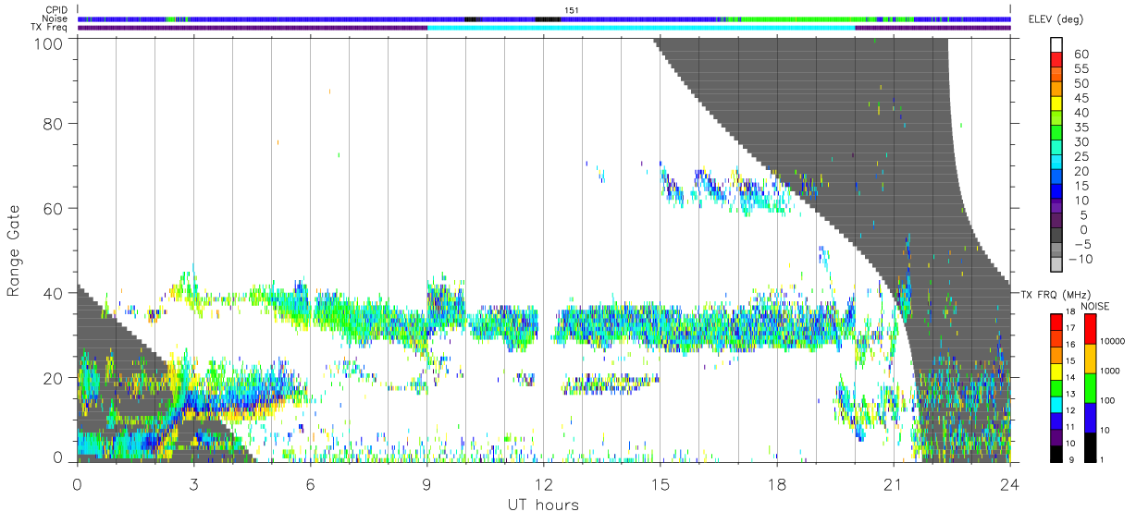Click x-axis tick label "24"
1136x524 pixels.
[1010, 483]
